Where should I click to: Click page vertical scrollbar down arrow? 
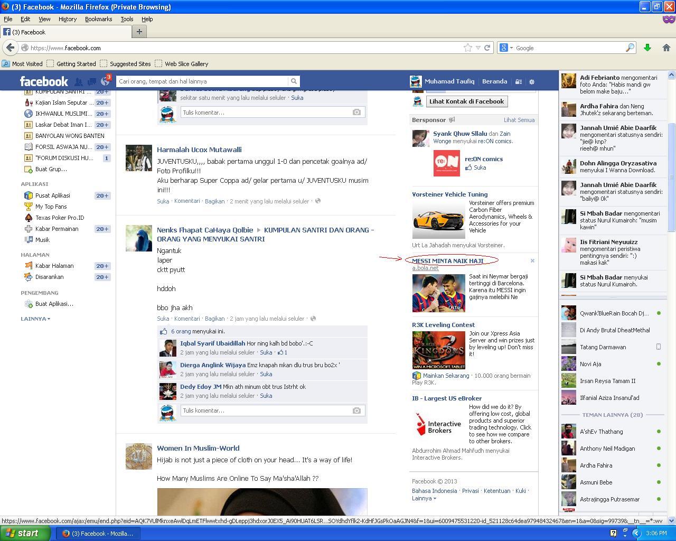click(x=672, y=520)
